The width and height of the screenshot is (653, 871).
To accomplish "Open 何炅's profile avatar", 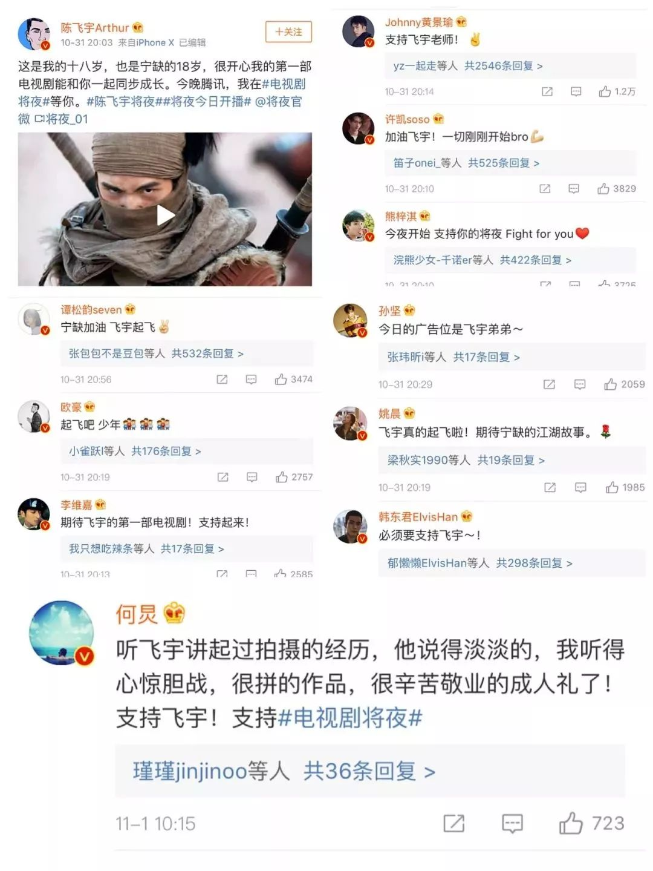I will [x=62, y=633].
